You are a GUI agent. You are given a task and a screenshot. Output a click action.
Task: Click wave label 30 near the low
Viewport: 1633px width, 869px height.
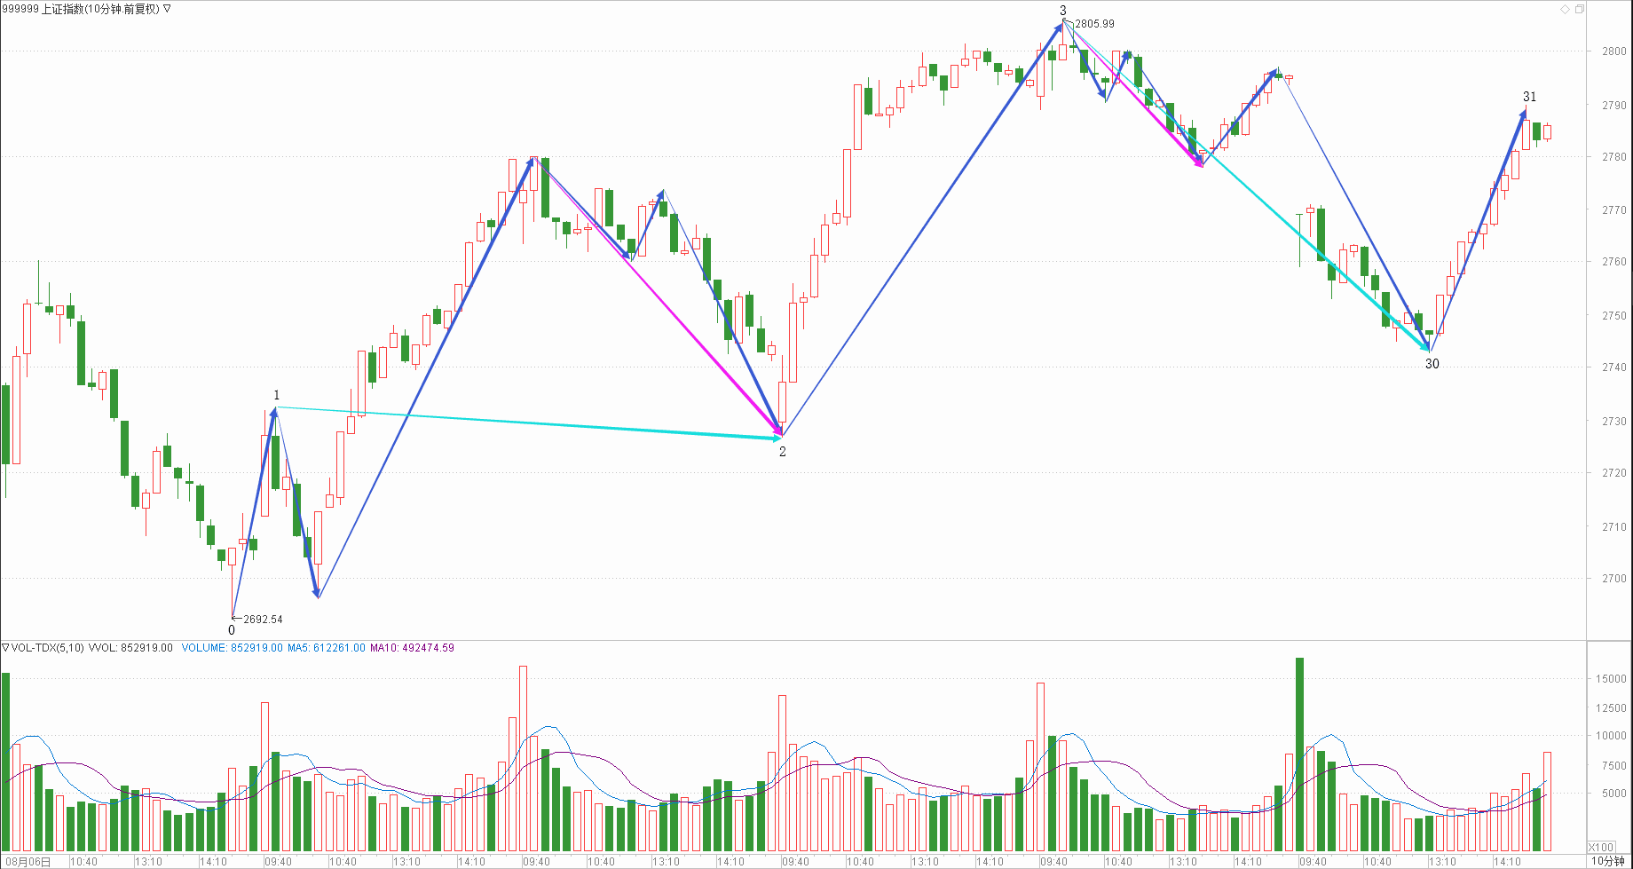[x=1432, y=364]
